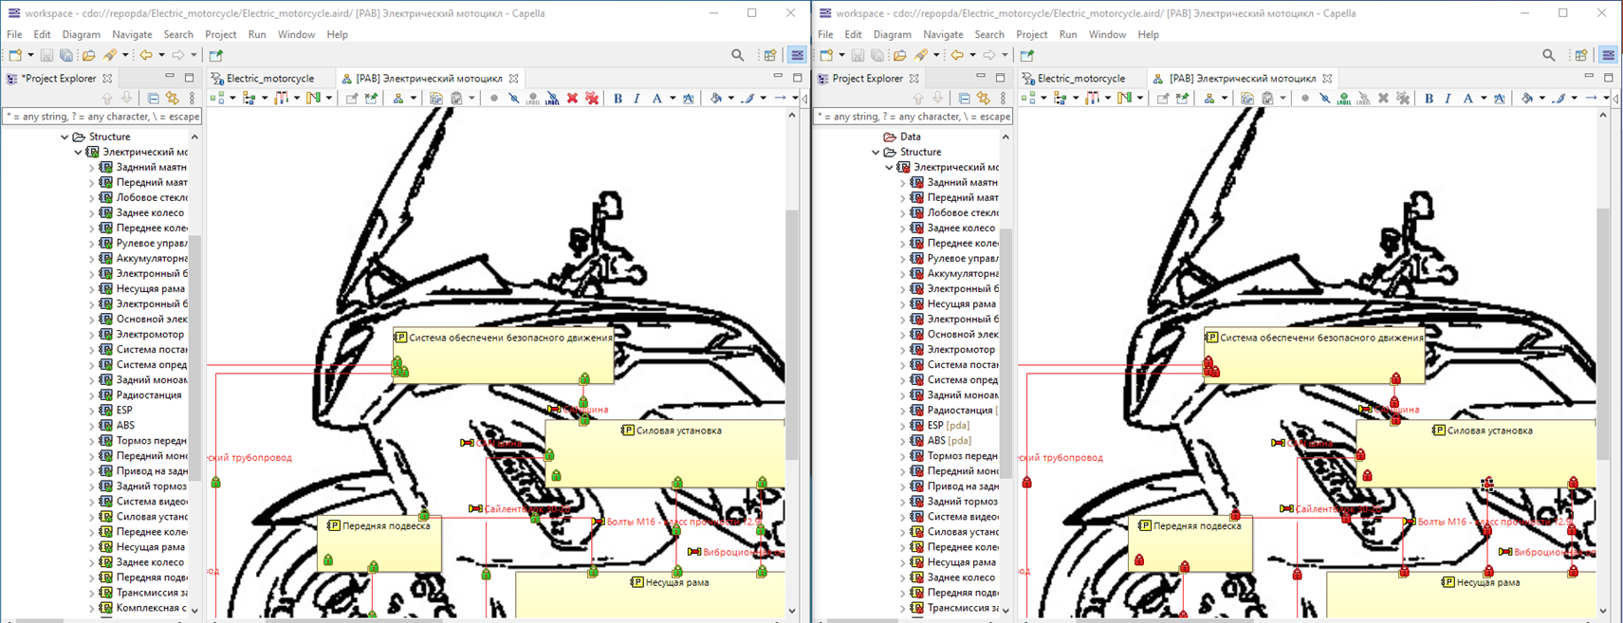Viewport: 1623px width, 623px height.
Task: Switch to Electric_motorcycle tab in right window
Action: tap(1080, 79)
